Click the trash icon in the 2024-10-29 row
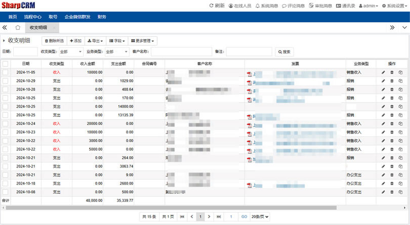410x225 pixels. 391,81
